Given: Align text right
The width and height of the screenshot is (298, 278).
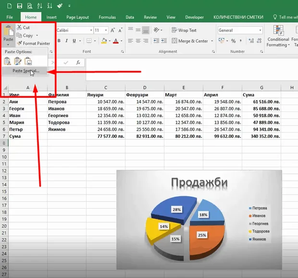Looking at the screenshot, I should (146, 41).
